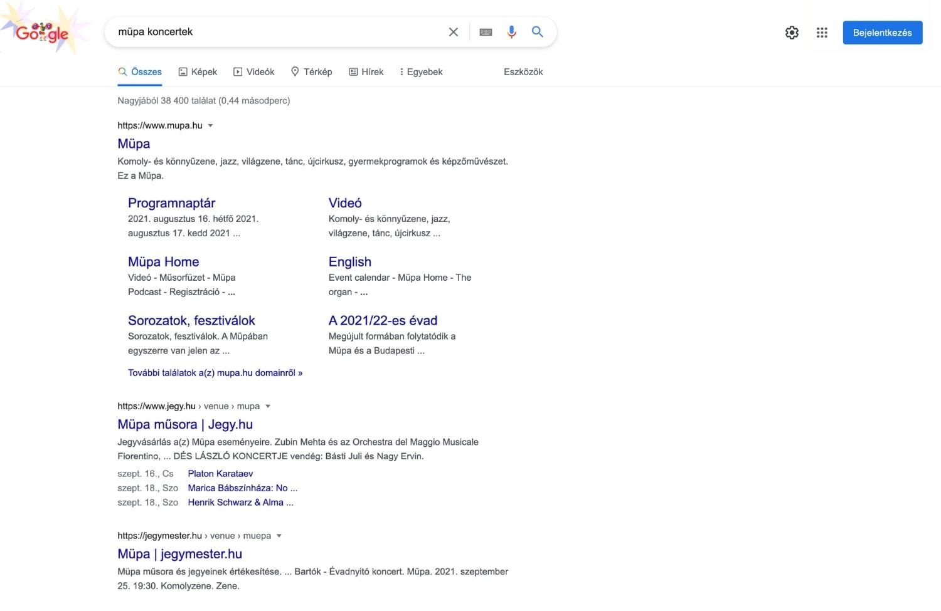Open Müpa műsora | Jegy.hu result
The width and height of the screenshot is (941, 611).
(185, 424)
